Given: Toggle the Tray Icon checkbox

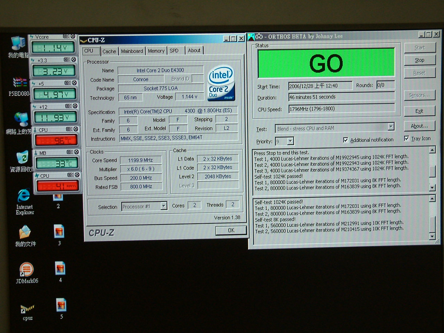Looking at the screenshot, I should tap(407, 138).
